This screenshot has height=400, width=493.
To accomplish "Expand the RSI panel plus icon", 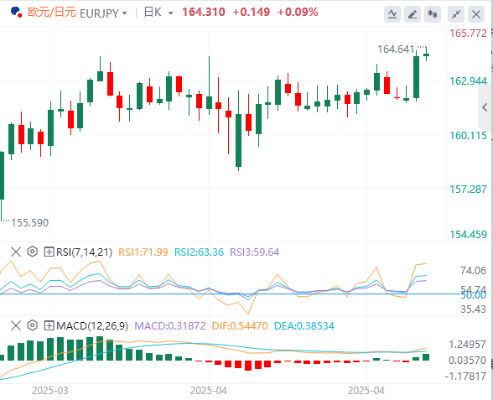I will 49,252.
